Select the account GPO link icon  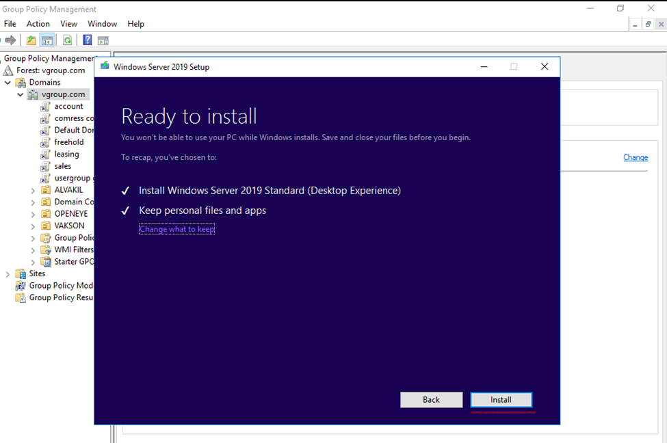(46, 107)
